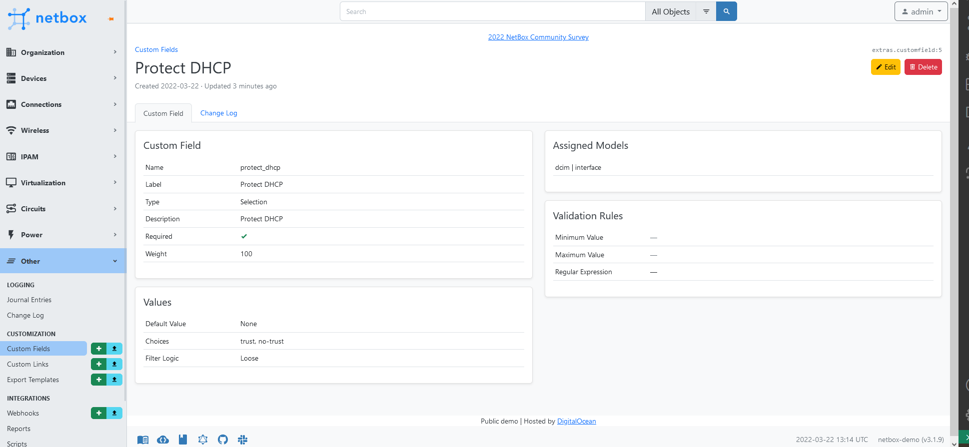Click the extras.customfield:5 identifier
Screen dimensions: 969x447
pyautogui.click(x=907, y=50)
